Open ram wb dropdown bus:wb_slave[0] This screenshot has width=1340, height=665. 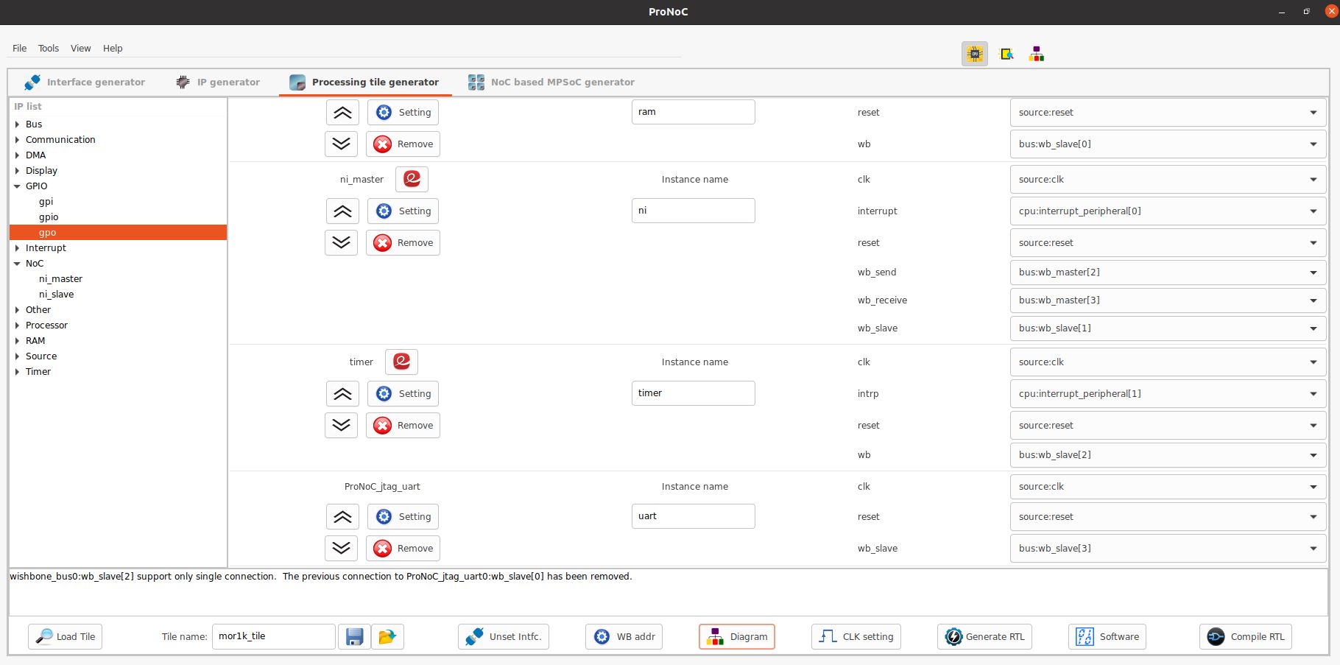1168,144
